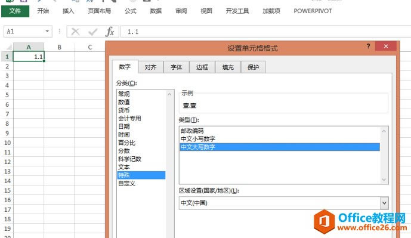Open the 公式 ribbon tab
This screenshot has height=238, width=411.
pos(131,11)
